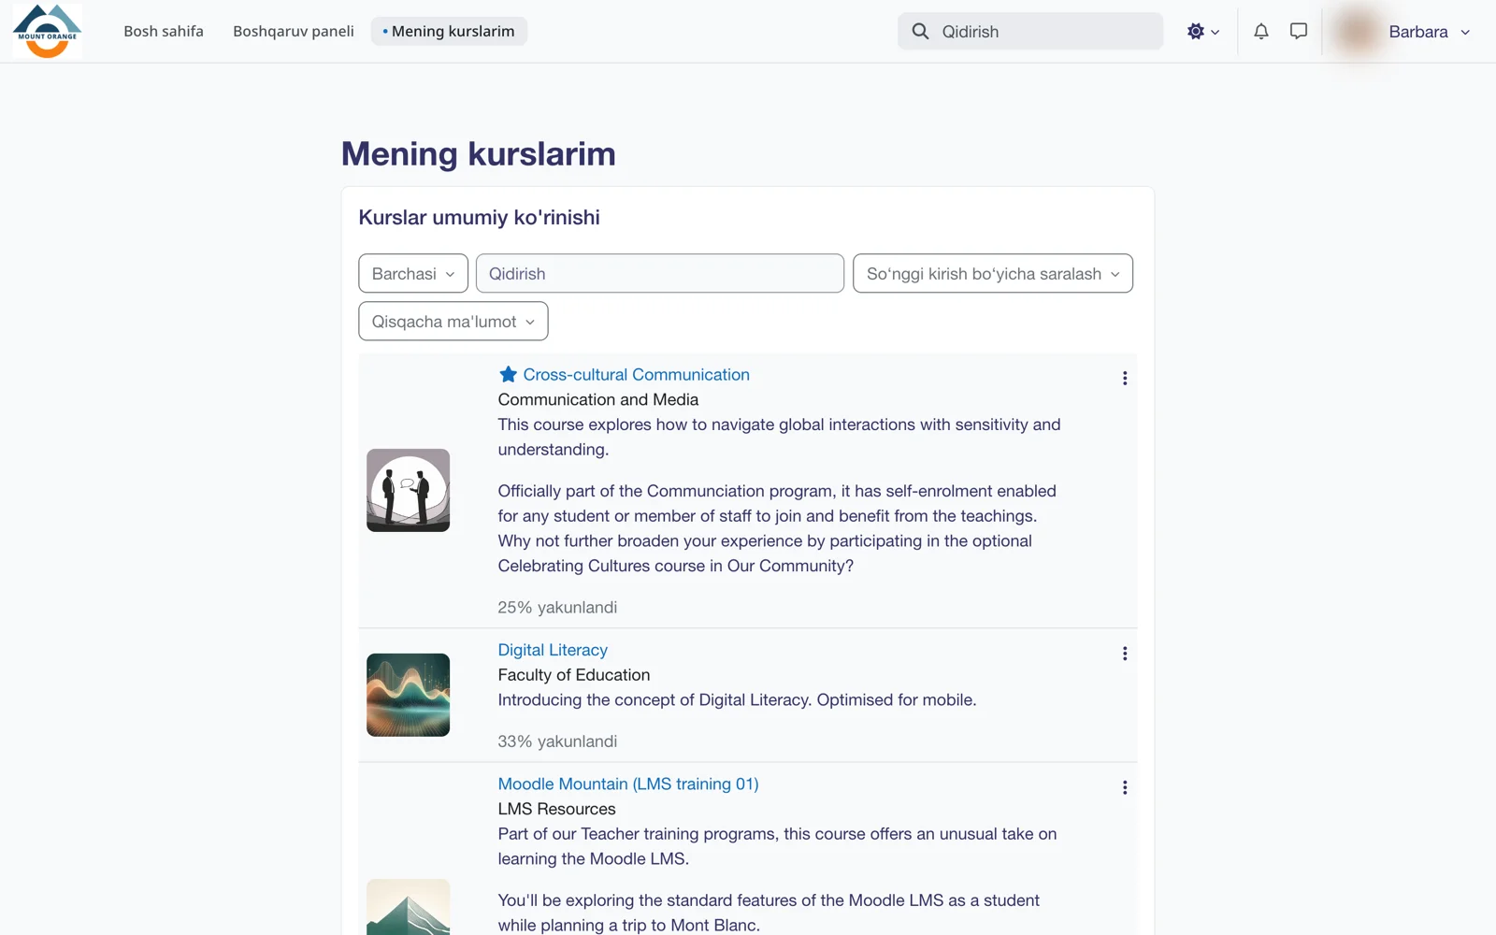Select the Mening kurslarim nav item
The height and width of the screenshot is (935, 1496).
[449, 31]
